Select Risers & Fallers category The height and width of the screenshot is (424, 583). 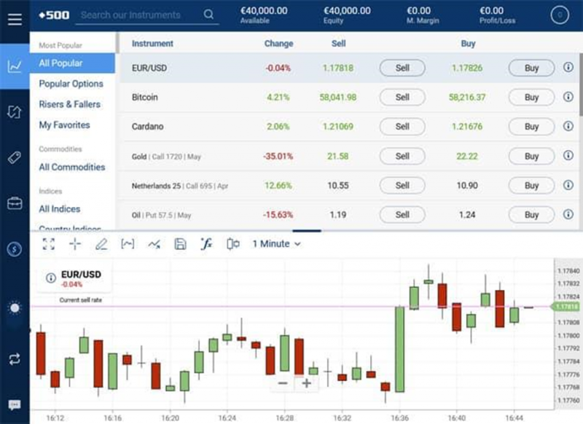(70, 104)
